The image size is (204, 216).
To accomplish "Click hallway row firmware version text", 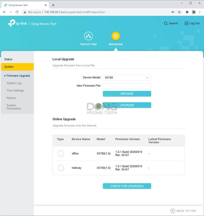I will click(129, 168).
